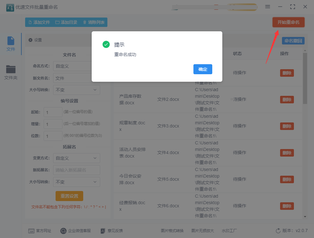Open the 企业微信客服 link
Viewport: 314px width, 238px height.
point(75,230)
